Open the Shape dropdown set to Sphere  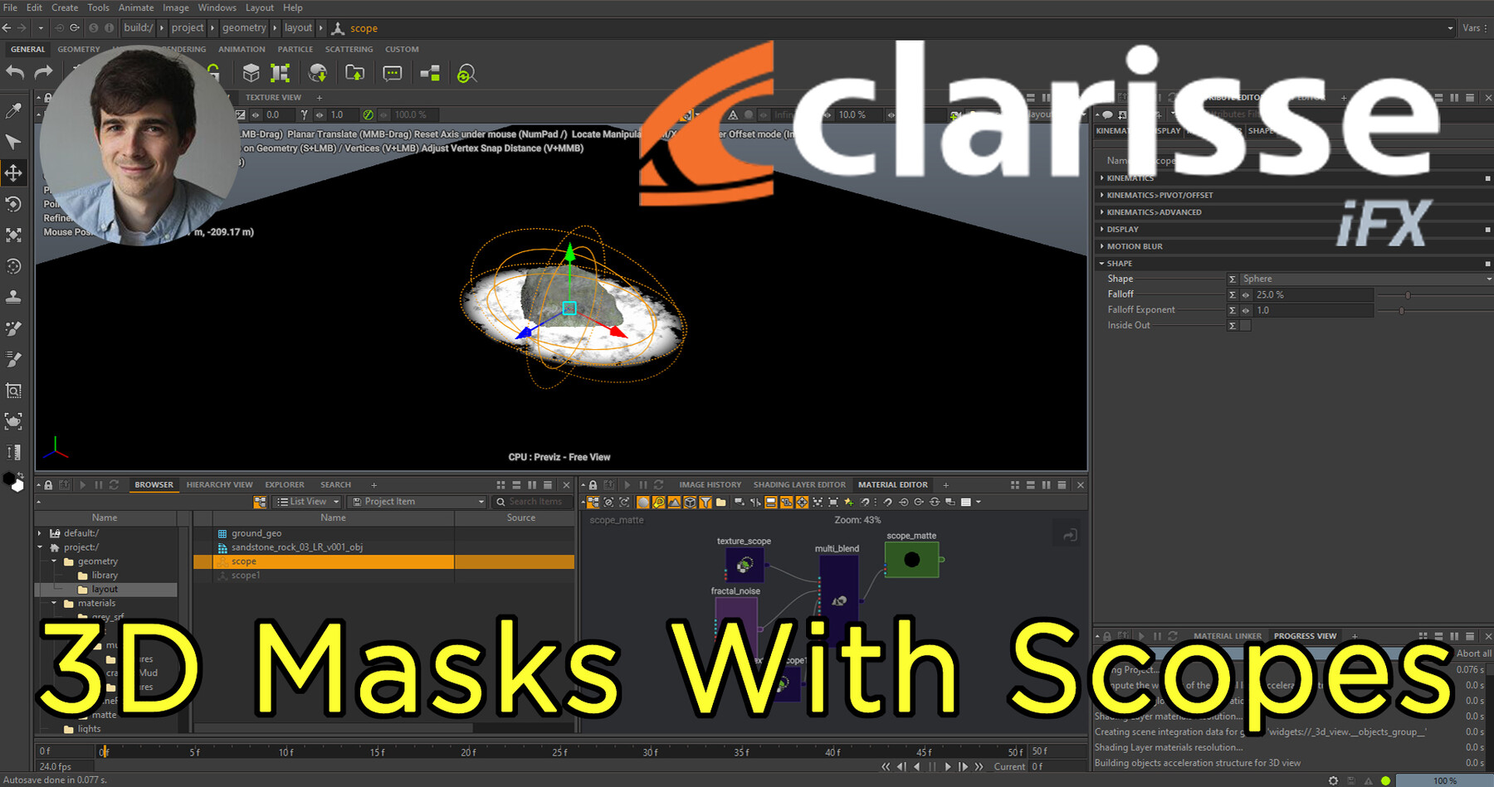click(1366, 279)
